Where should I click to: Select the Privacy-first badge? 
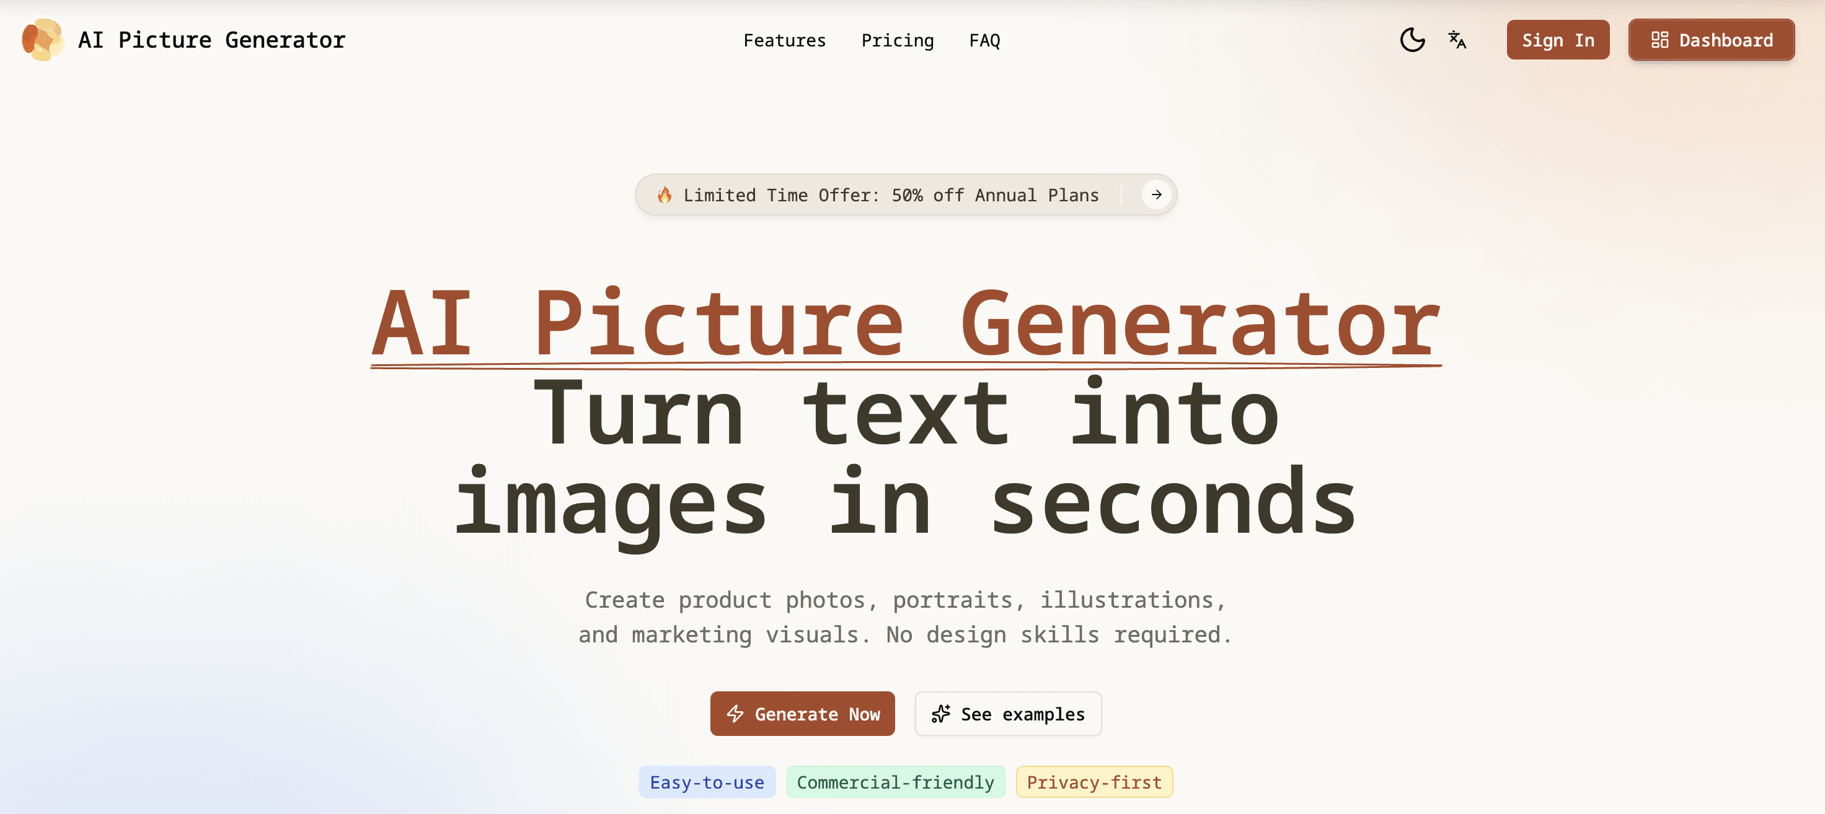(x=1094, y=782)
